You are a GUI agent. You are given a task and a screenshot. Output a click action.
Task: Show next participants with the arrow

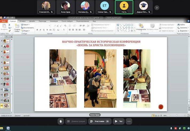[x=157, y=8]
